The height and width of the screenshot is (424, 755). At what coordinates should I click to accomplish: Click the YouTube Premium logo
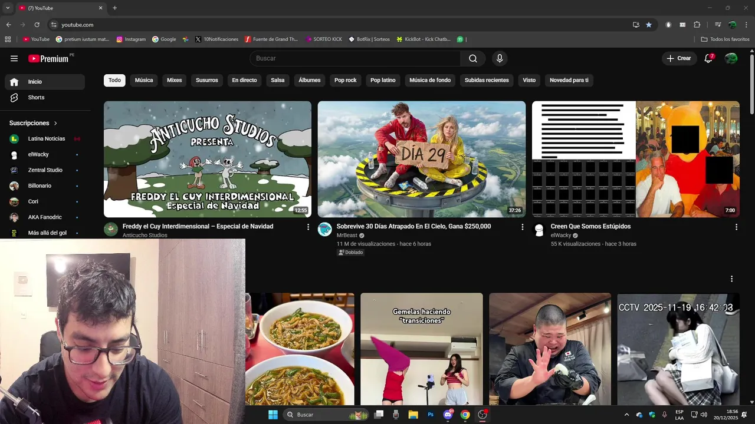click(48, 58)
